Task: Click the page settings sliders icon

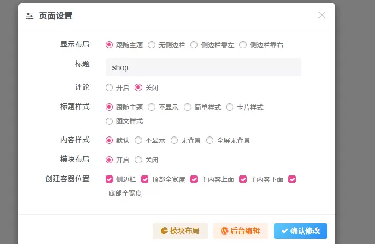Action: click(x=30, y=16)
